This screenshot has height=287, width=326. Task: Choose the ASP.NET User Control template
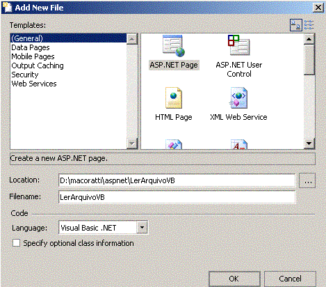pos(238,45)
